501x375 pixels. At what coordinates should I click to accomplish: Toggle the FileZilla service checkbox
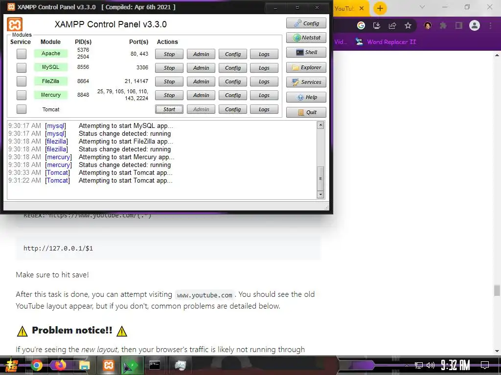point(22,82)
